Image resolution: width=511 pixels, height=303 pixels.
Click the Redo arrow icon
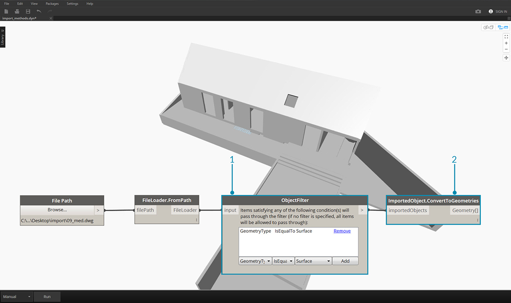tap(50, 11)
